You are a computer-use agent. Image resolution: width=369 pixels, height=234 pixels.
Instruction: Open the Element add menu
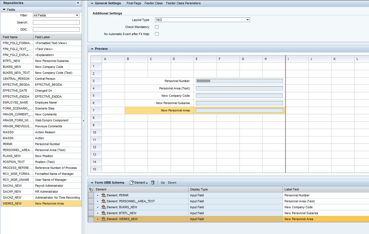click(139, 183)
